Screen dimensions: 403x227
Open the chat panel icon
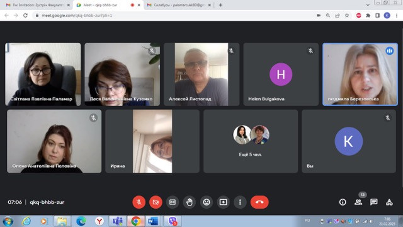coord(374,202)
